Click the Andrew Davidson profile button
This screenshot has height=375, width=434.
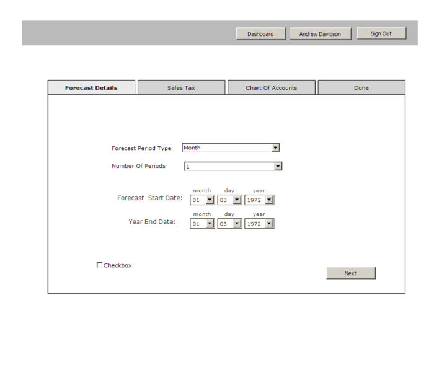click(x=320, y=33)
